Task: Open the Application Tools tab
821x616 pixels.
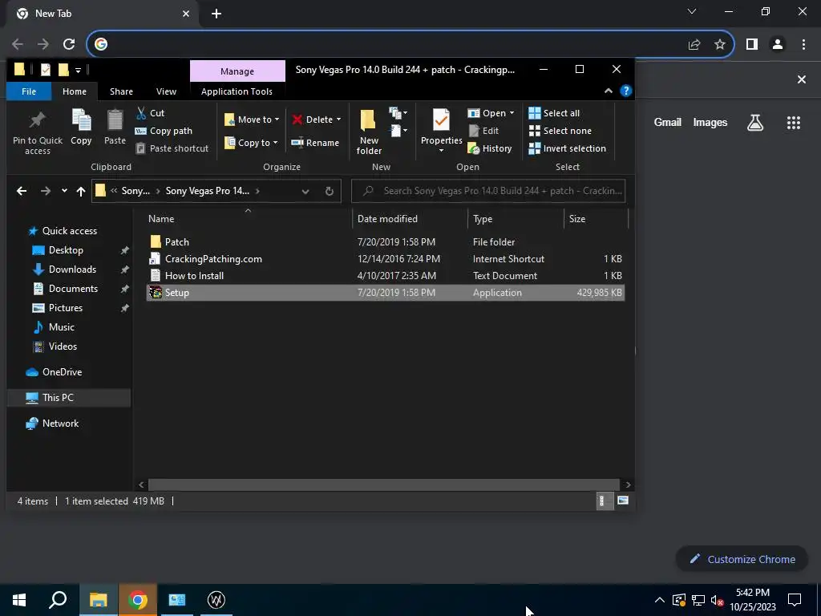Action: (x=237, y=91)
